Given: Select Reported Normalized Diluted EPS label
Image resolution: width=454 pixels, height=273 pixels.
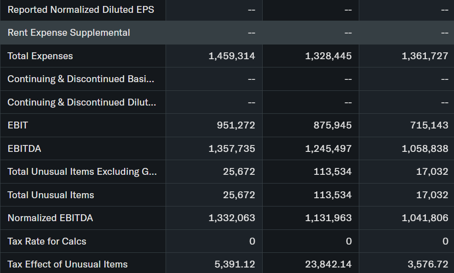Looking at the screenshot, I should pos(80,10).
